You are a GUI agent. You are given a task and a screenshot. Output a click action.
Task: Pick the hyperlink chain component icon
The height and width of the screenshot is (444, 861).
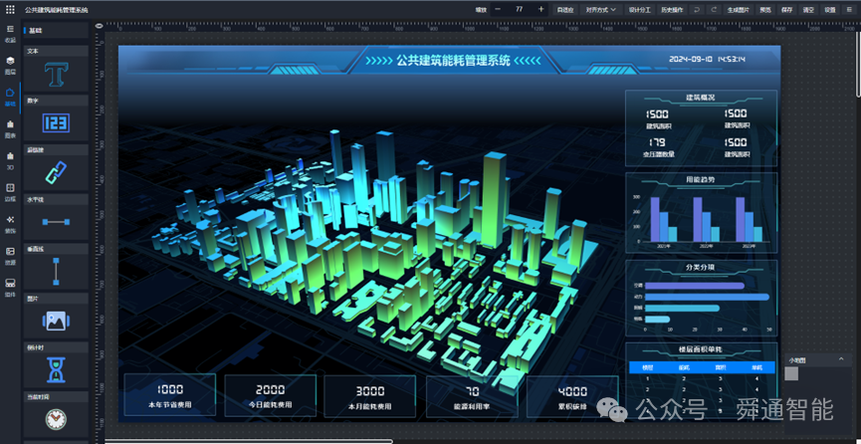point(56,172)
